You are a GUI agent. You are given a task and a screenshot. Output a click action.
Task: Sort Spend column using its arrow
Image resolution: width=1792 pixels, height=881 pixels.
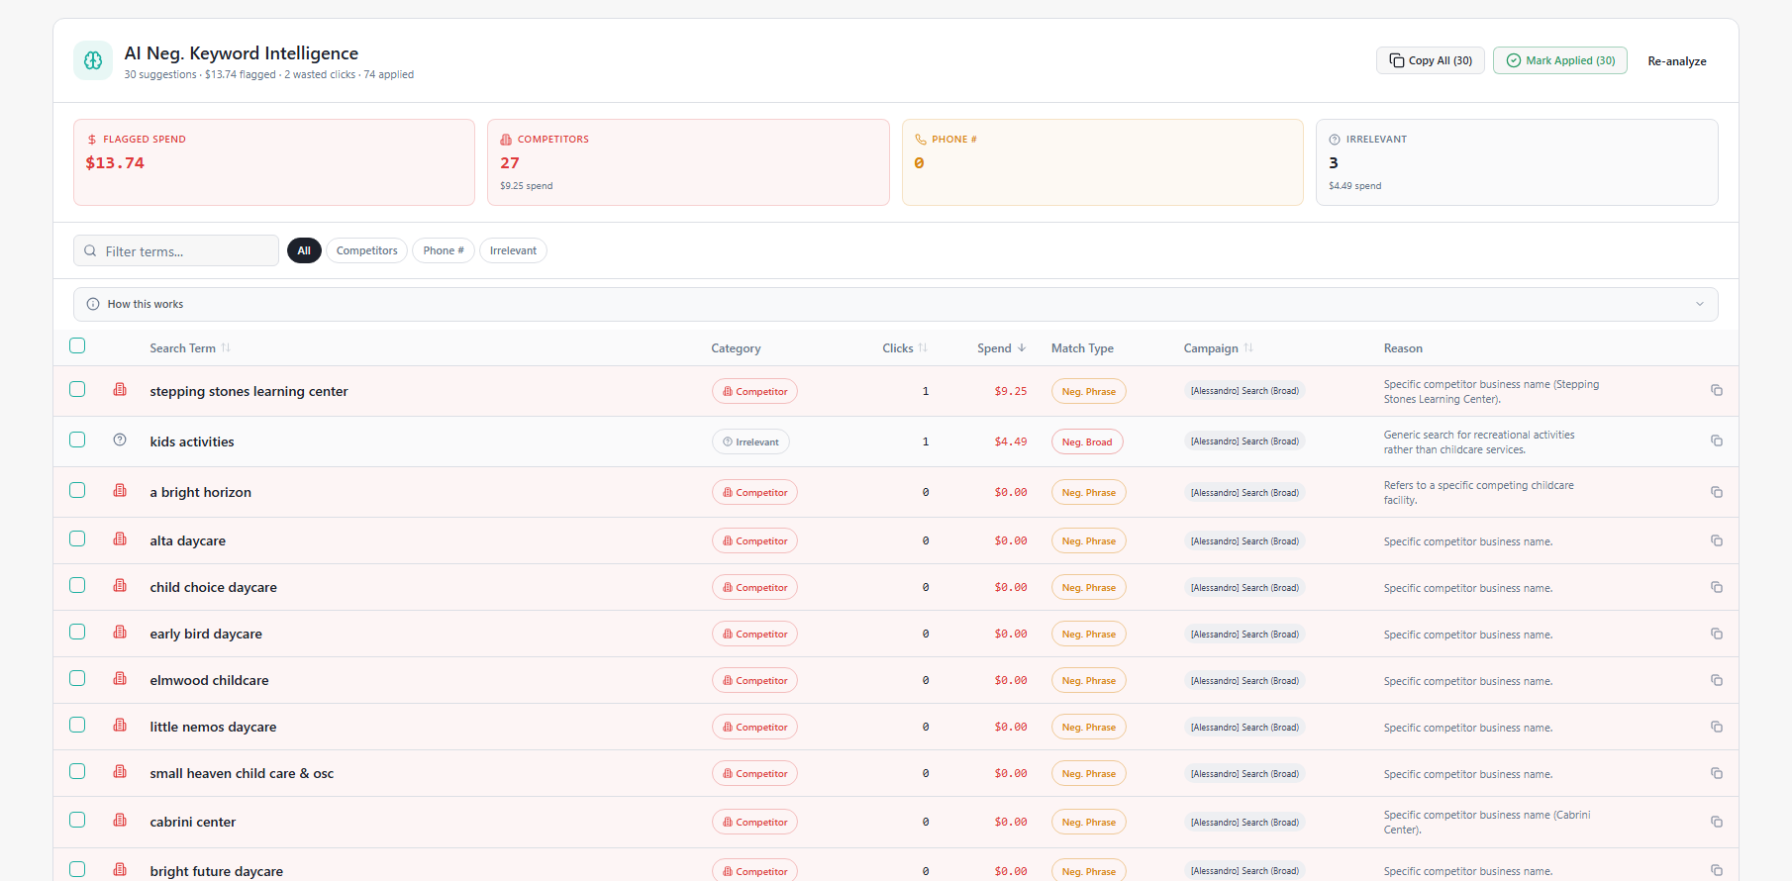(x=1022, y=347)
